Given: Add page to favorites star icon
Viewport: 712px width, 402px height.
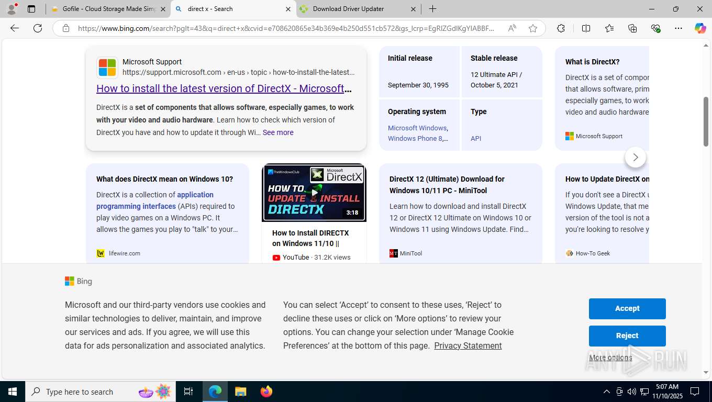Looking at the screenshot, I should point(533,28).
